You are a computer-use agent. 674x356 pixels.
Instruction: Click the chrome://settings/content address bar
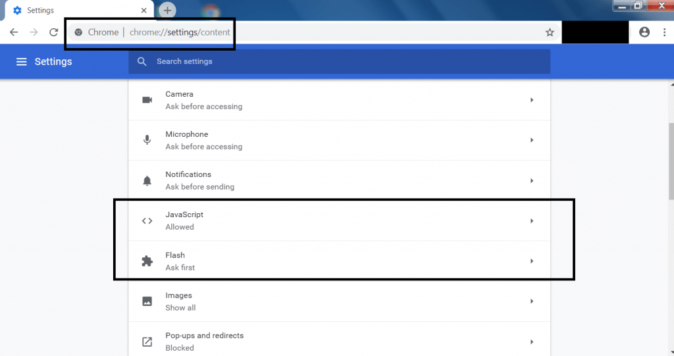pyautogui.click(x=314, y=32)
